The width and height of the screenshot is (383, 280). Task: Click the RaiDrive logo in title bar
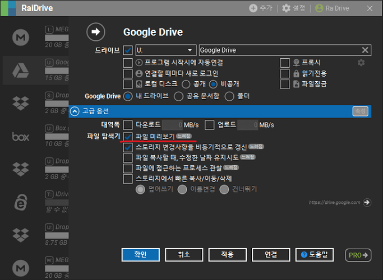tap(8, 8)
